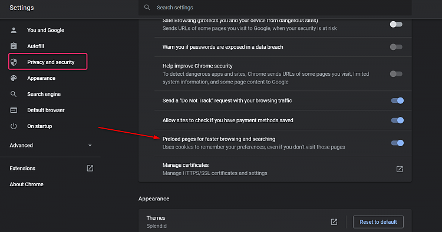
Task: Toggle the payment methods saved check switch
Action: pos(397,120)
